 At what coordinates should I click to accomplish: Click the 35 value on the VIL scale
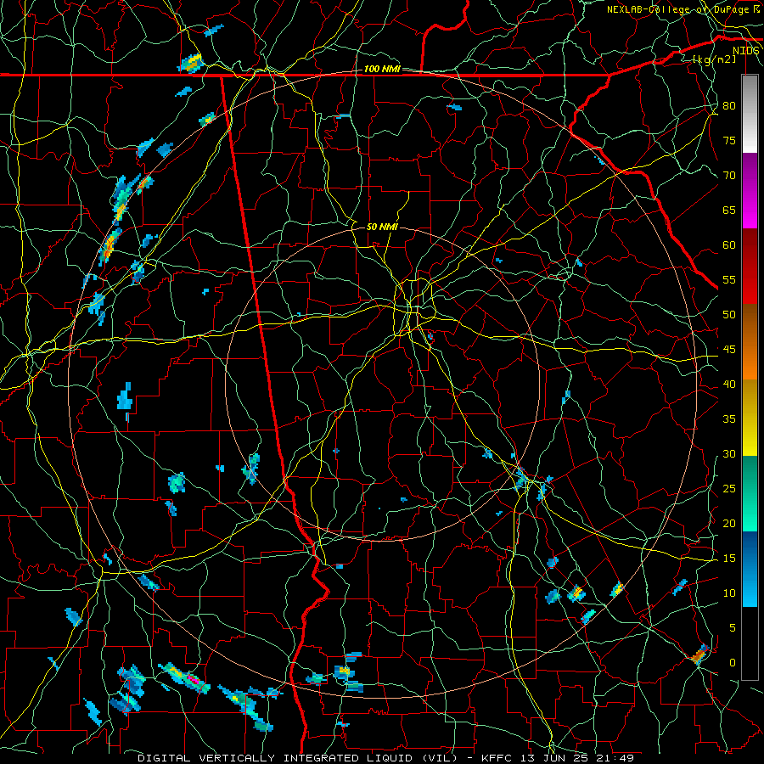[x=729, y=419]
